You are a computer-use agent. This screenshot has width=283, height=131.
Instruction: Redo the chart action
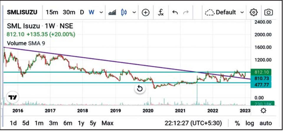point(186,12)
